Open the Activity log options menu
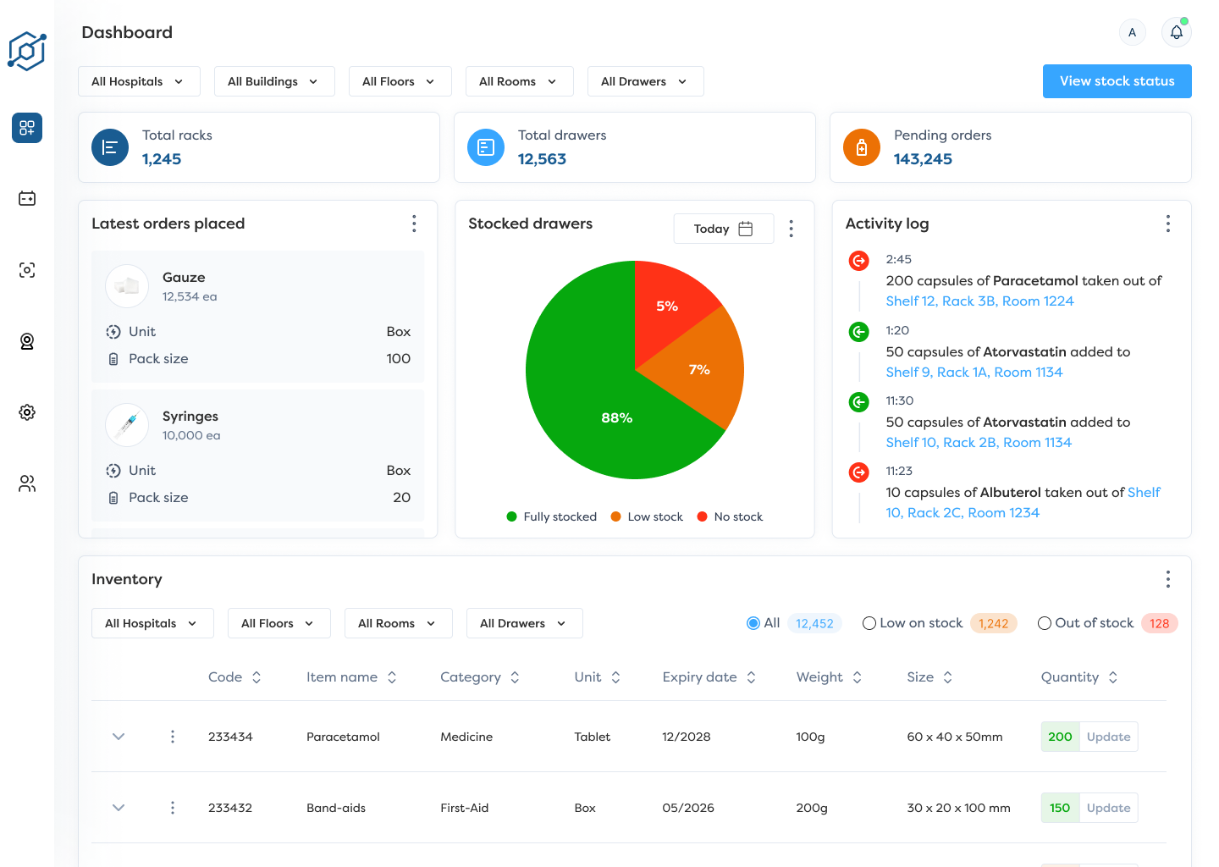 click(1167, 224)
